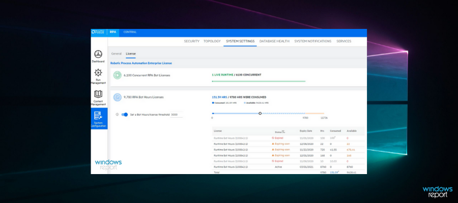This screenshot has width=458, height=203.
Task: Click the threshold value input field
Action: [x=176, y=115]
